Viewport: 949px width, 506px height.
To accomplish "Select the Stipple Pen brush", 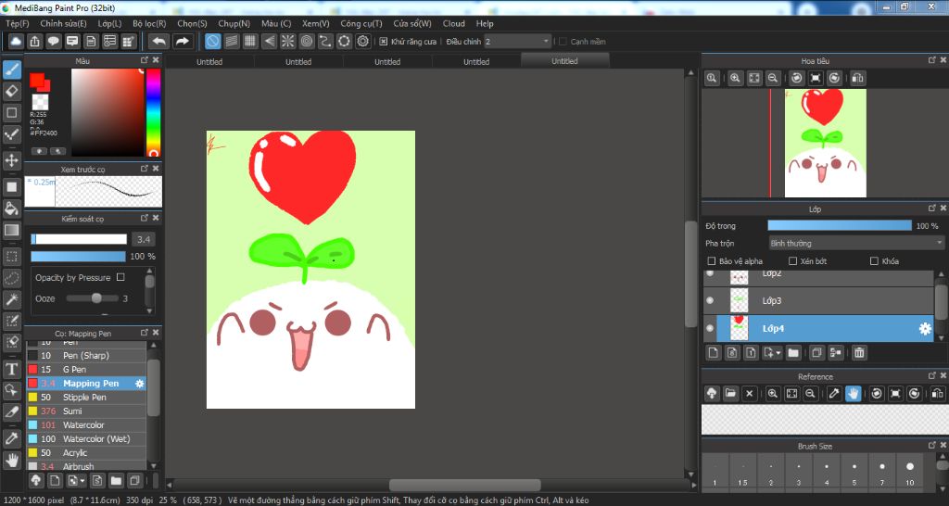I will click(x=86, y=397).
